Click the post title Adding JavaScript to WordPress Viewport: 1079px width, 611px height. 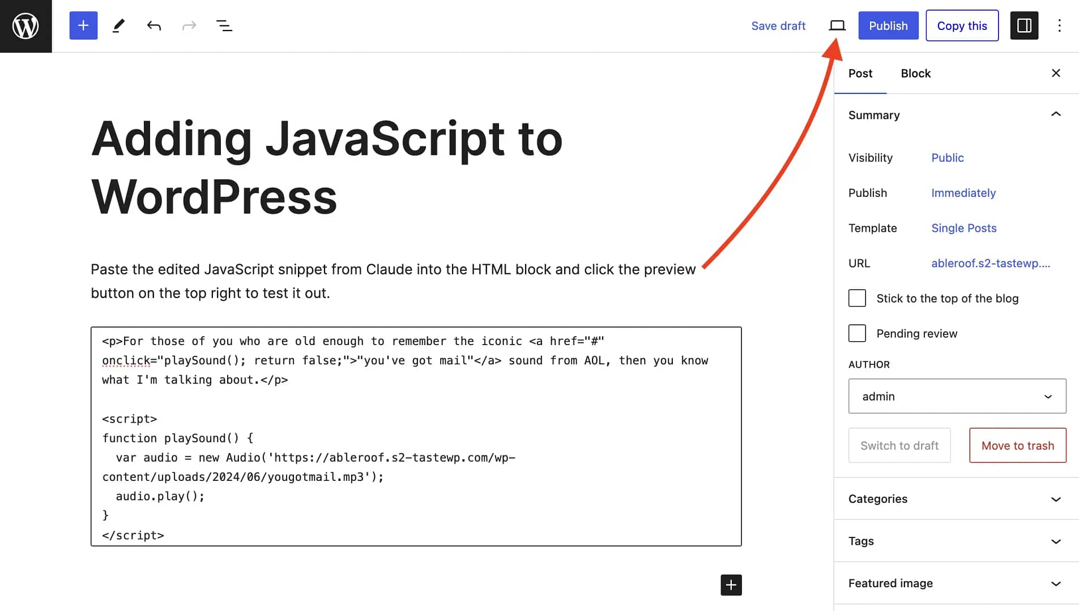coord(327,168)
